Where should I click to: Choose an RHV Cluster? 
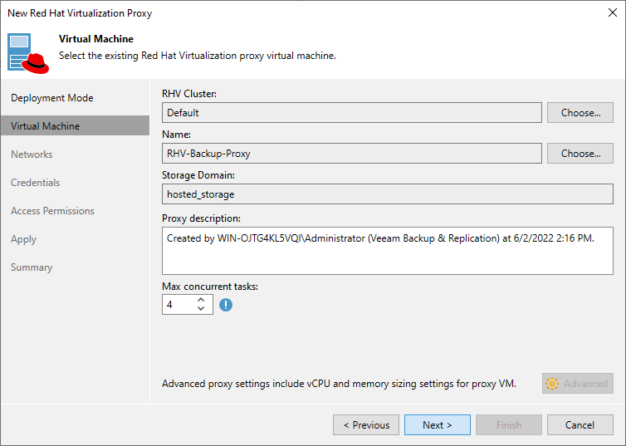coord(580,113)
